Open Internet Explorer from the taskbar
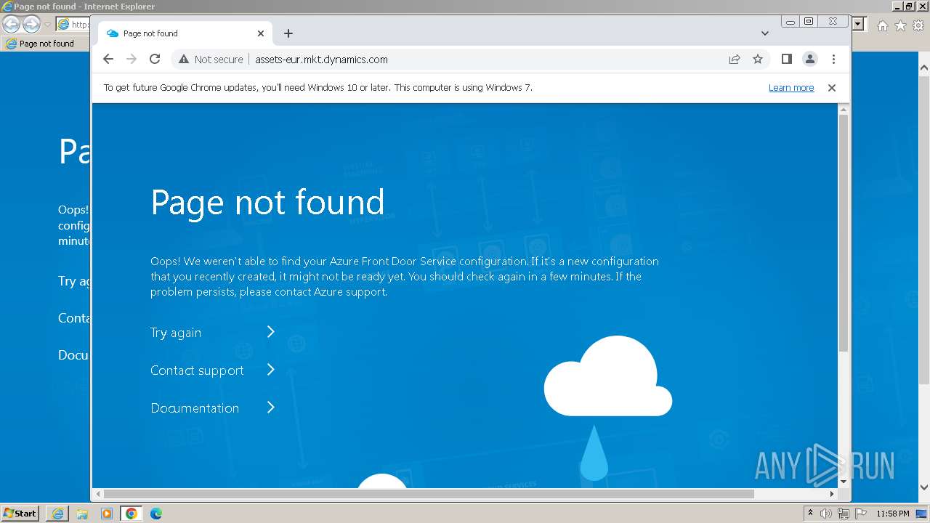 57,514
